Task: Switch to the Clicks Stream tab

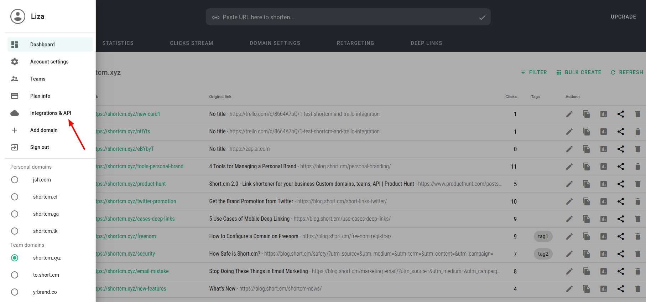Action: 191,43
